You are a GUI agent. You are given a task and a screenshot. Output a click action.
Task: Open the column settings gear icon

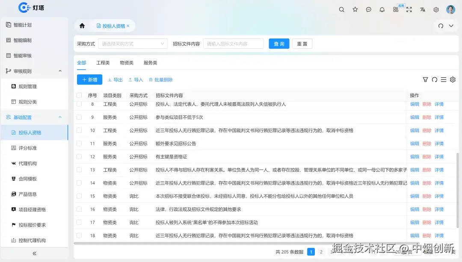453,79
